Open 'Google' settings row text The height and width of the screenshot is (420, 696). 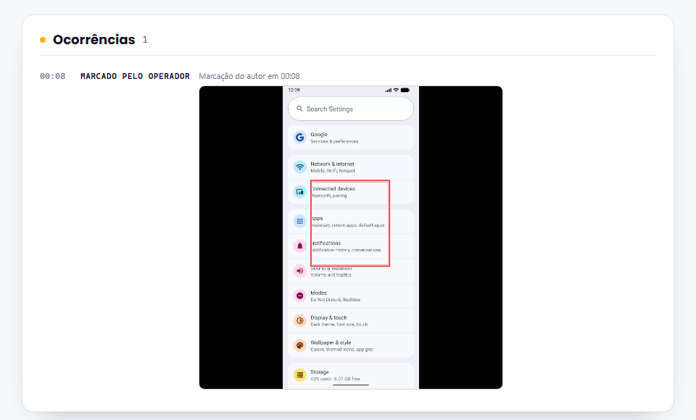(319, 135)
